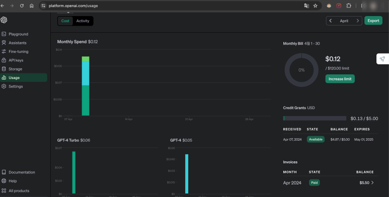Click the red T extension icon
Screen dimensions: 389x197
(x=339, y=6)
